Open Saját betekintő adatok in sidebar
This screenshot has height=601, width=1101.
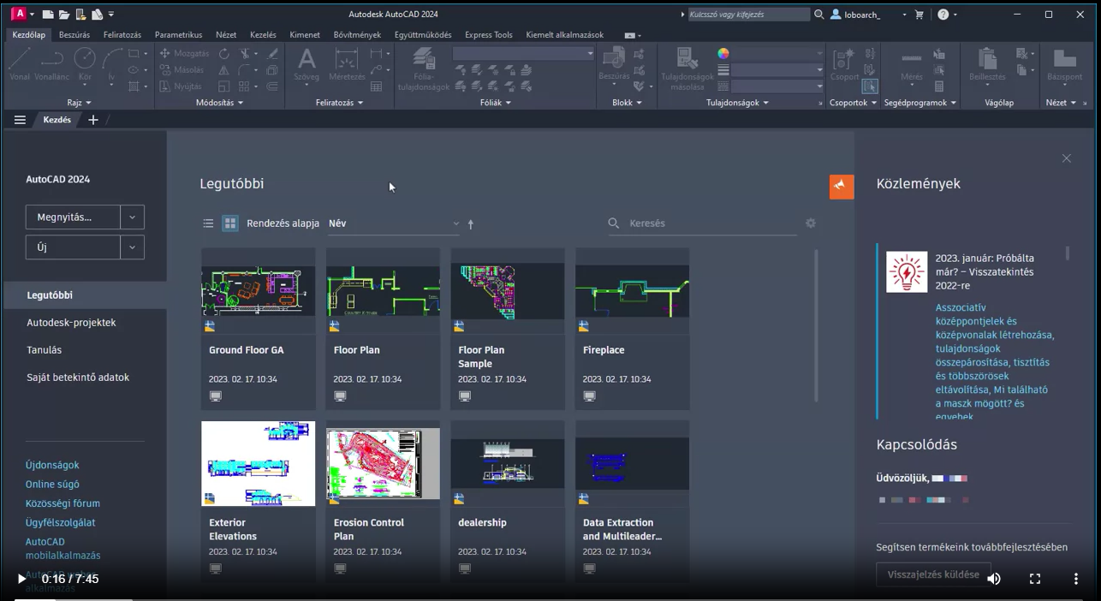click(78, 378)
